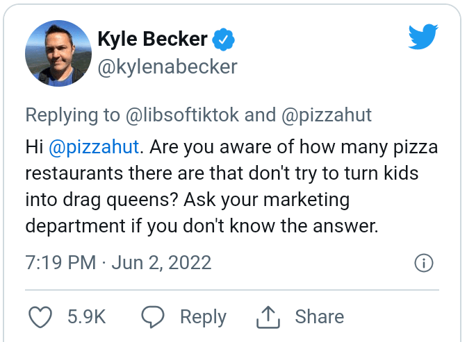Click the Twitter bird logo
467x342 pixels.
[x=425, y=37]
